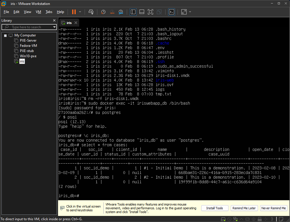Enter full screen mode

[x=150, y=12]
